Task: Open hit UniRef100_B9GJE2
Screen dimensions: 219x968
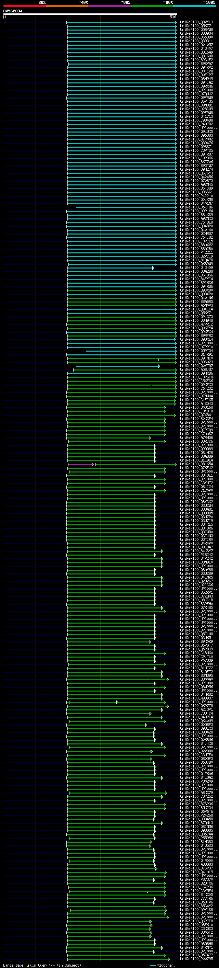Action: [196, 60]
